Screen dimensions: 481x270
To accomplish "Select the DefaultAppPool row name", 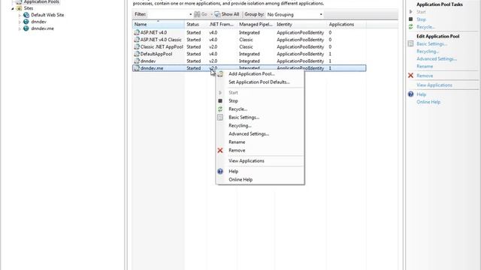I will pyautogui.click(x=156, y=54).
